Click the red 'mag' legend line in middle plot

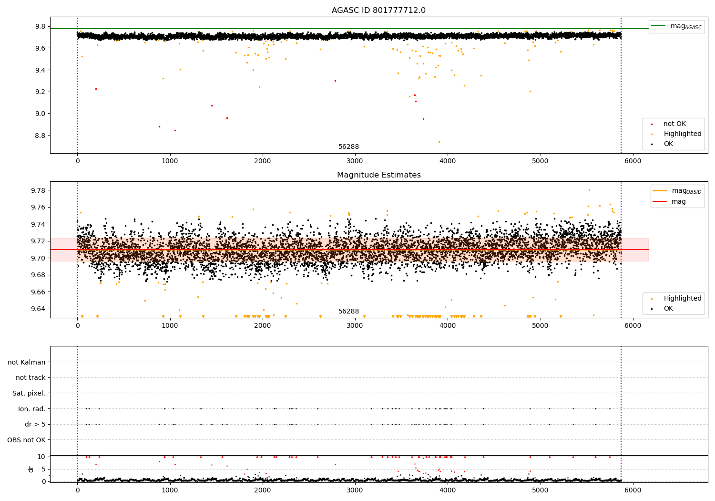coord(660,202)
